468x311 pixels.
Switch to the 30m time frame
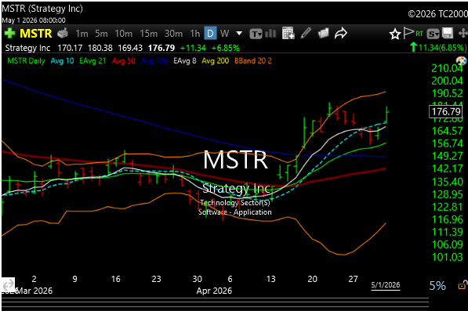point(173,34)
